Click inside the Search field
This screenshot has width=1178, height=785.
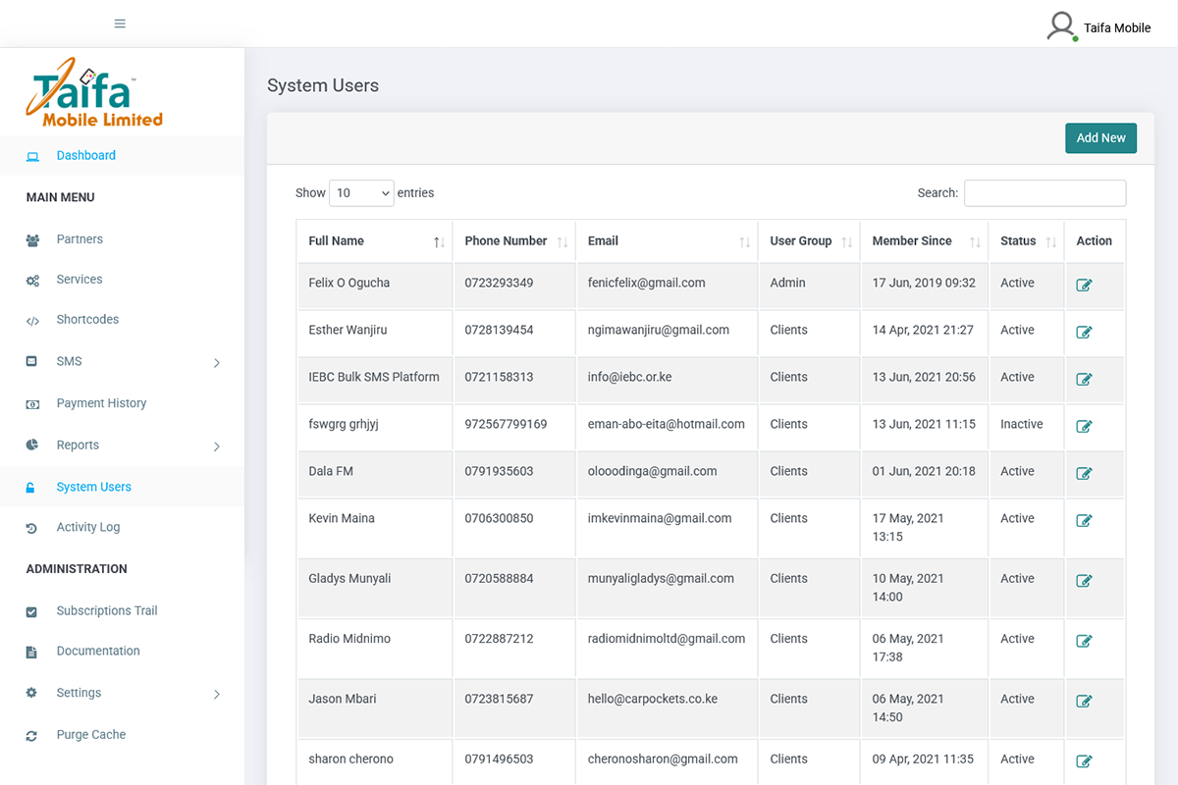1044,192
